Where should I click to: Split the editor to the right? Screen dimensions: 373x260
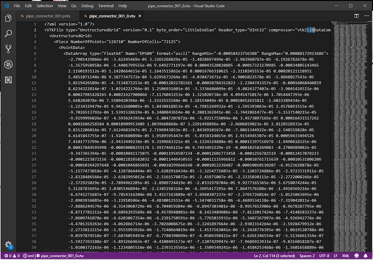(356, 16)
